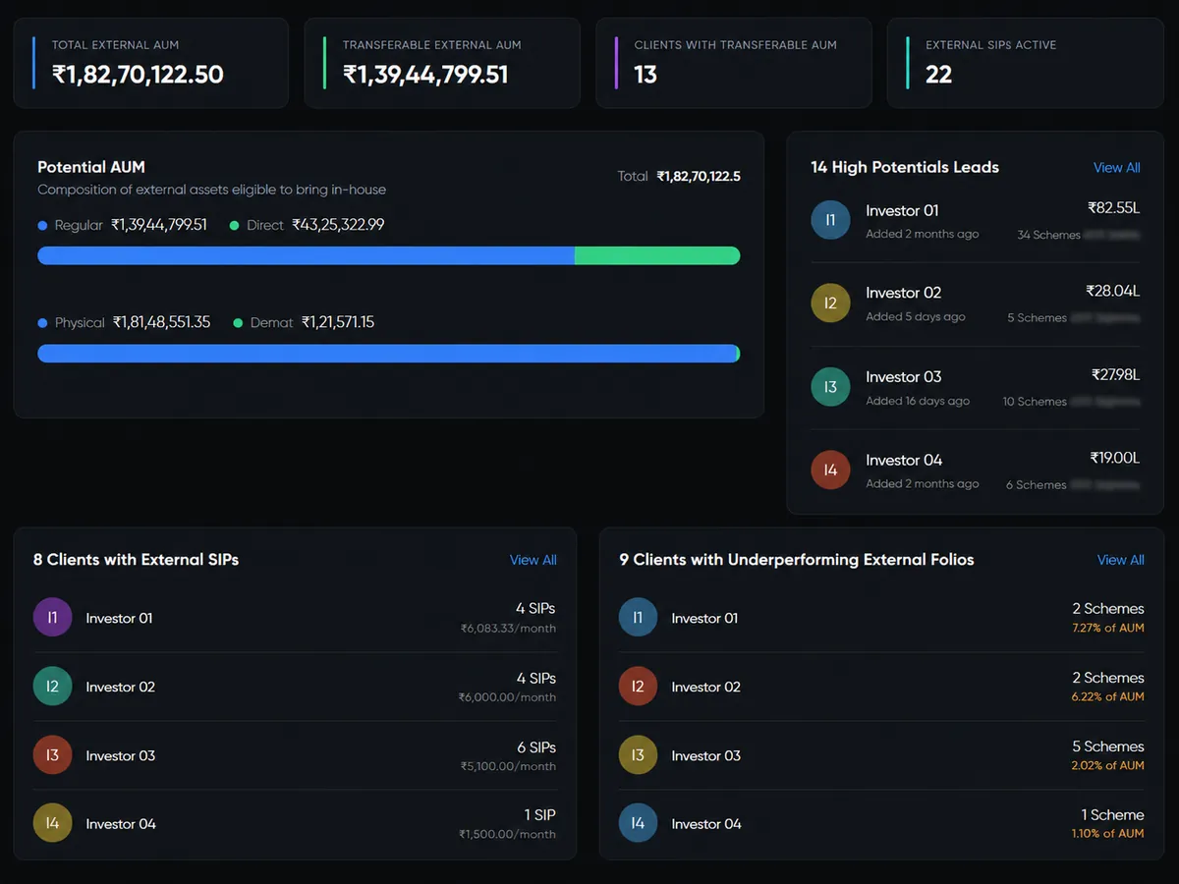Screen dimensions: 1179x884
Task: Click the Physical legend blue dot
Action: [x=42, y=323]
